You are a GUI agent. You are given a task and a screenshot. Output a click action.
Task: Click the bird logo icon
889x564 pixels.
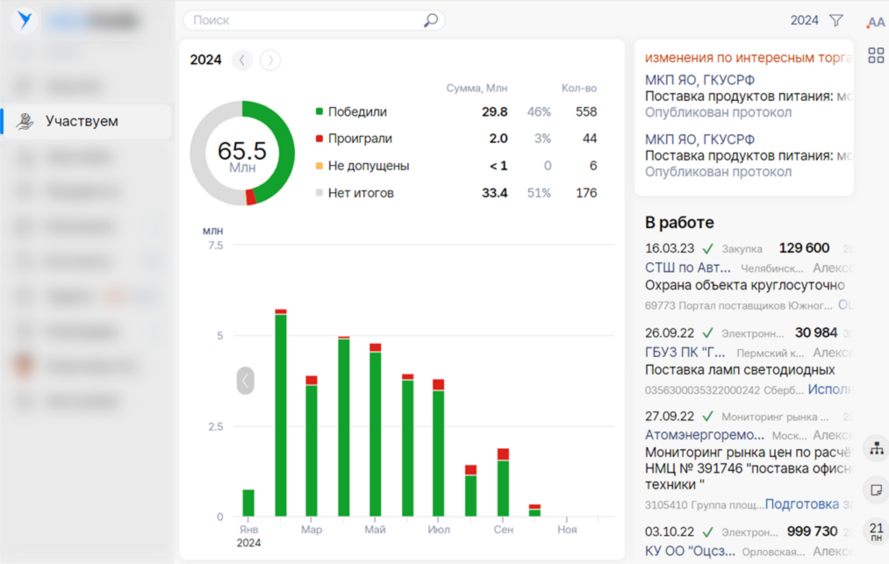tap(25, 20)
